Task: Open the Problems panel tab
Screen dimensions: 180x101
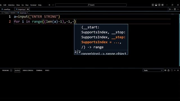Action: (5, 70)
